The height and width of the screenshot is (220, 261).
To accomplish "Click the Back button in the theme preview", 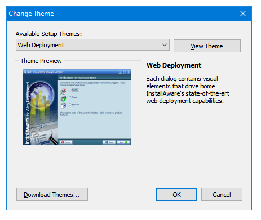I will click(109, 142).
